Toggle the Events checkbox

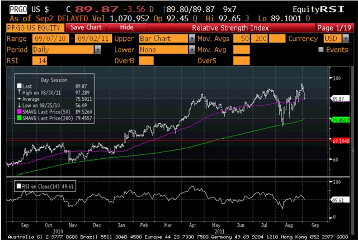coord(321,50)
